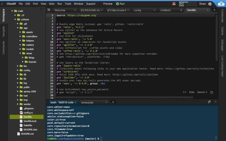The width and height of the screenshot is (226, 141).
Task: Select the .gitignore file
Action: coord(29,108)
